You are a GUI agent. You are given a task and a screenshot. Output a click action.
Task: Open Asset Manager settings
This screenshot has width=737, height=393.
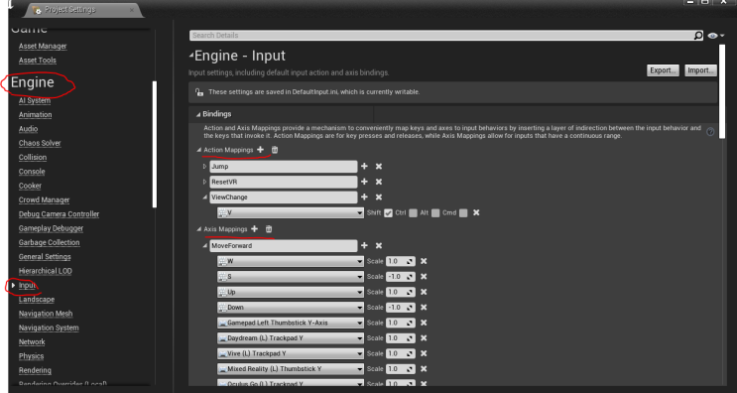coord(43,46)
